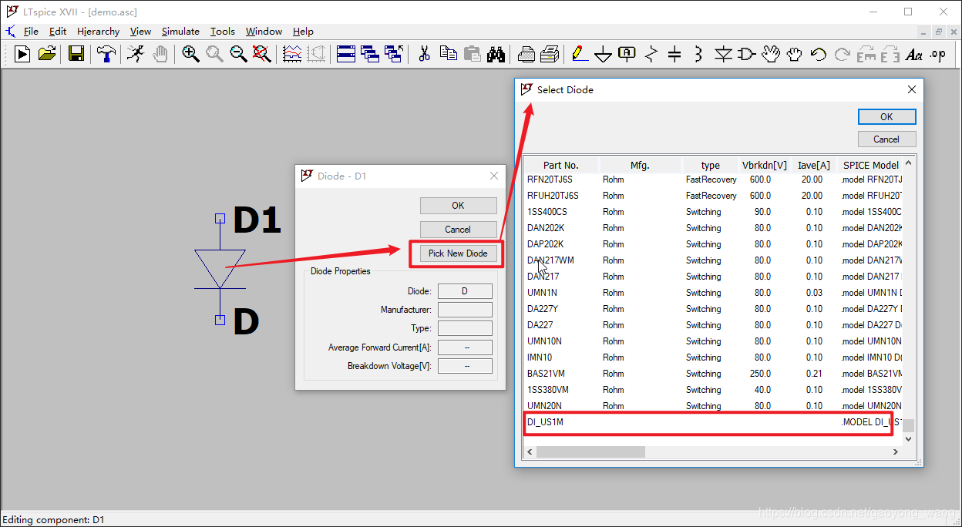Open the Component gate-symbol browser
962x527 pixels.
[x=746, y=54]
